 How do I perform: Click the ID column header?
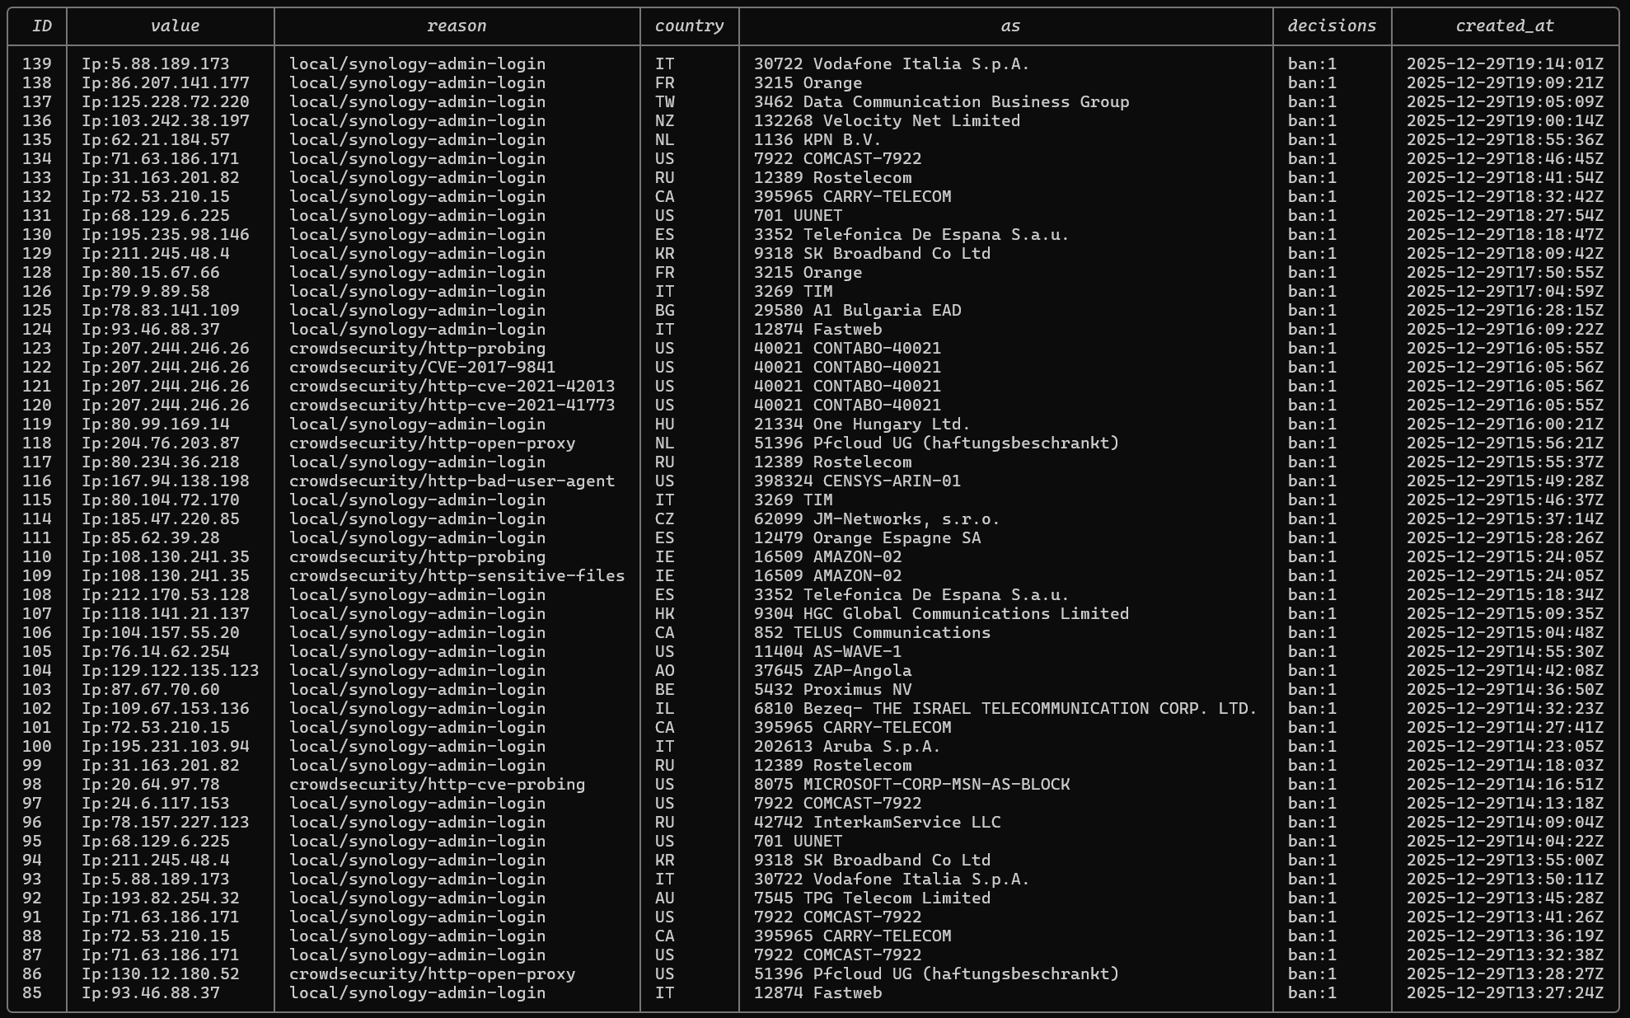[41, 26]
